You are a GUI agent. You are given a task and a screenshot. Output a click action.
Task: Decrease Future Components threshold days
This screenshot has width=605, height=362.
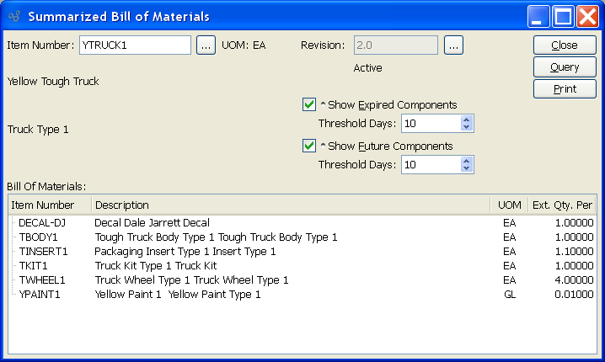point(468,169)
